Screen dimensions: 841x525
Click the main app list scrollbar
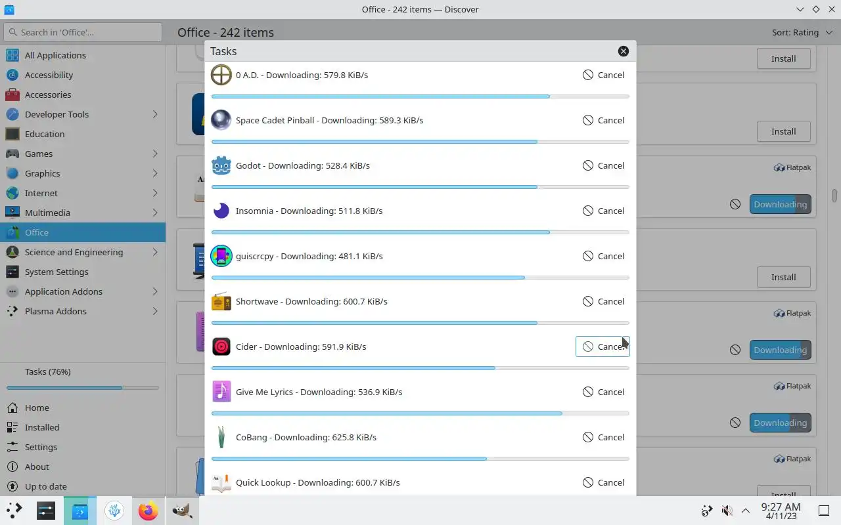click(834, 196)
